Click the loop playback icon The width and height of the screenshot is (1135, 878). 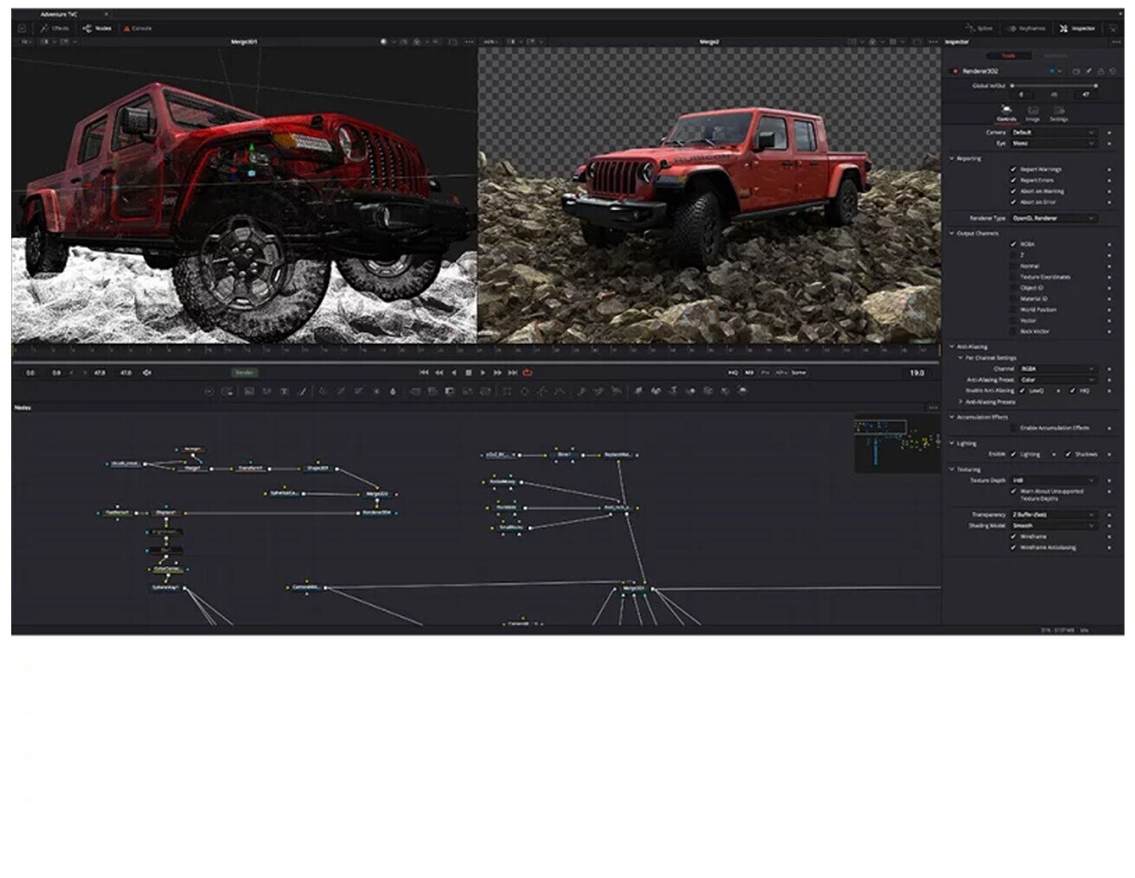[x=527, y=372]
